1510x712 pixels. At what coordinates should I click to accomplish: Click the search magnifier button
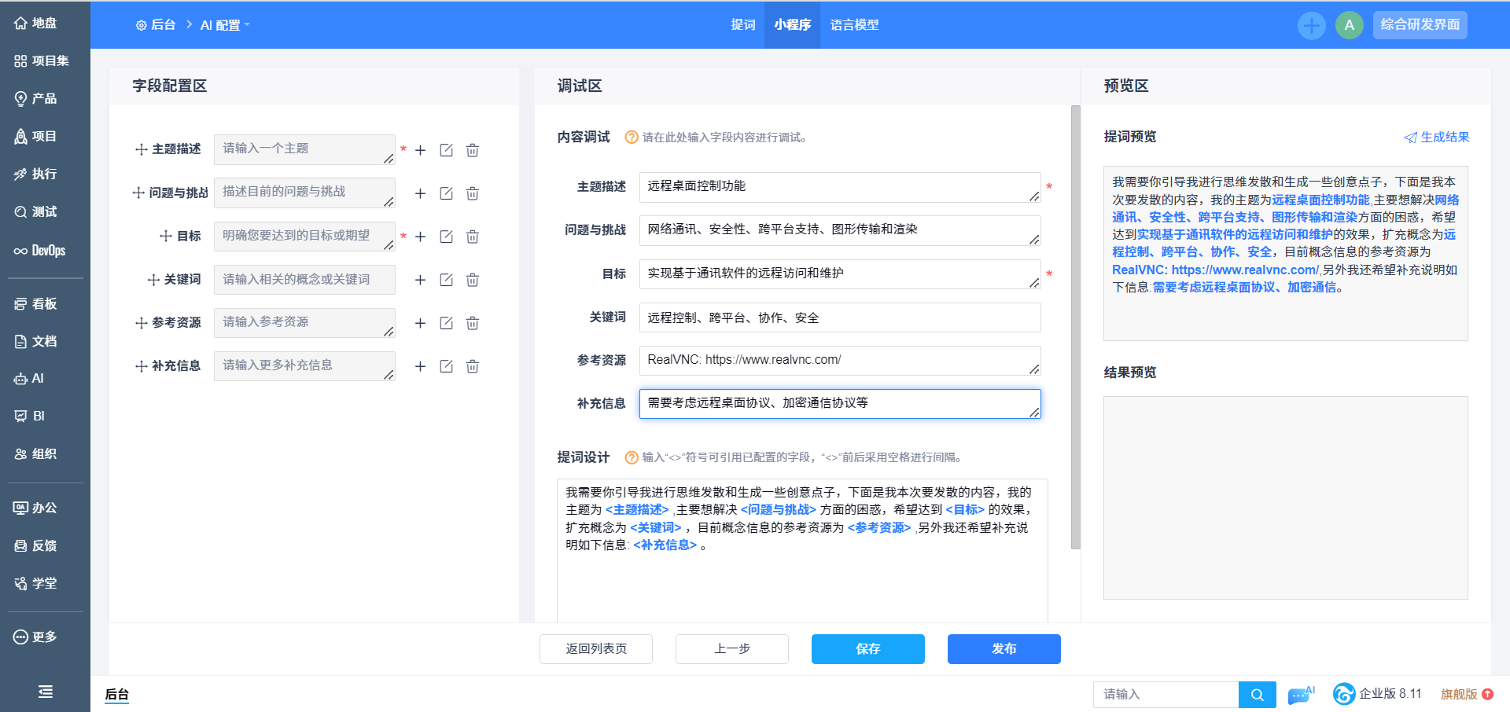coord(1257,695)
